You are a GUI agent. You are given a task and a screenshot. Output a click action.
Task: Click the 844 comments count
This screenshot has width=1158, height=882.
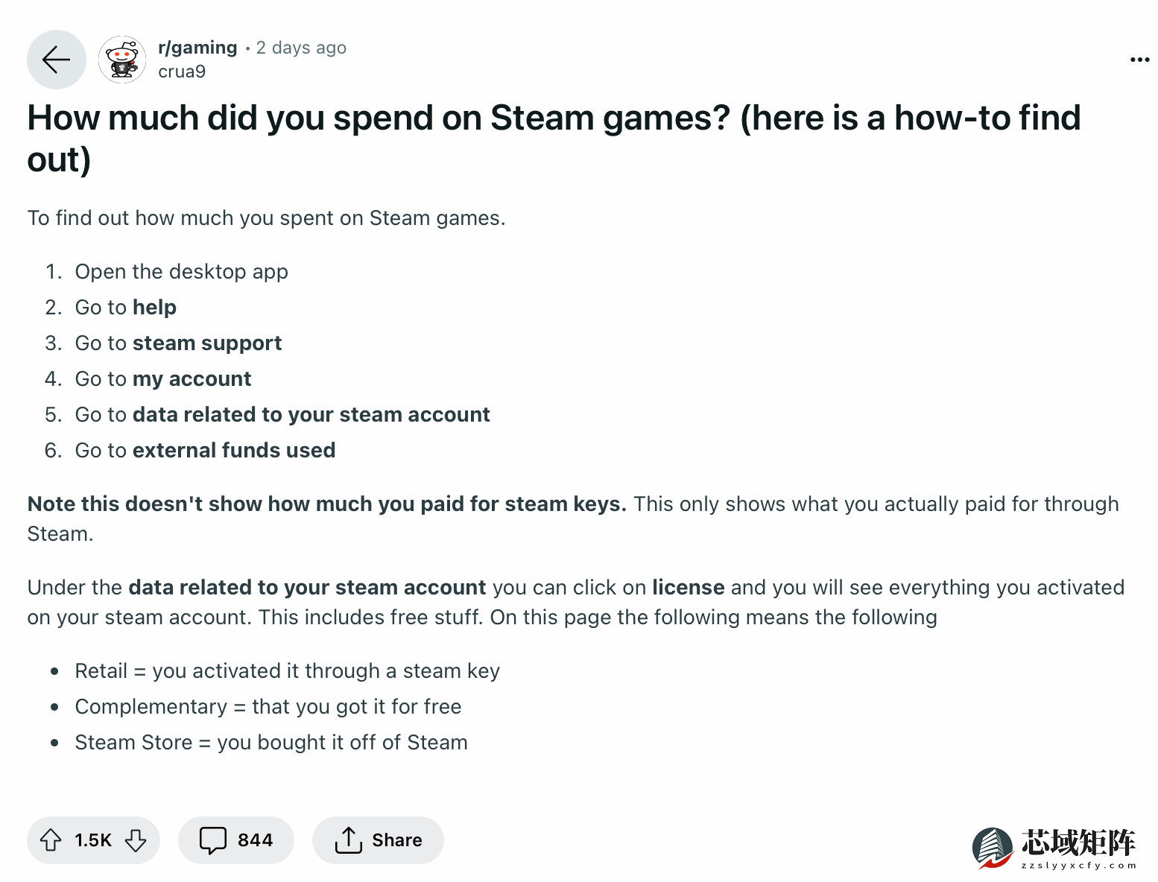click(x=255, y=840)
